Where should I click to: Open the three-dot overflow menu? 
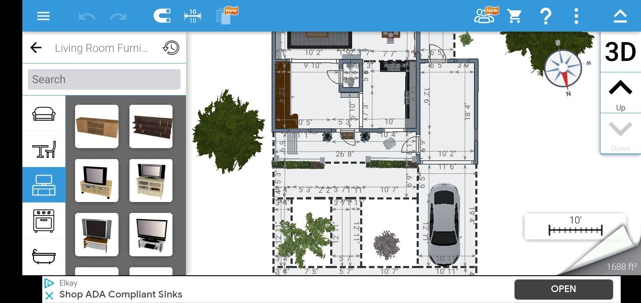[x=576, y=16]
